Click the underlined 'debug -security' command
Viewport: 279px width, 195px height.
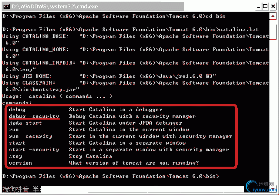click(34, 116)
